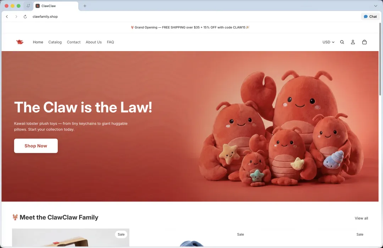Image resolution: width=383 pixels, height=248 pixels.
Task: Click the ClawClaw lobster logo
Action: pyautogui.click(x=20, y=42)
